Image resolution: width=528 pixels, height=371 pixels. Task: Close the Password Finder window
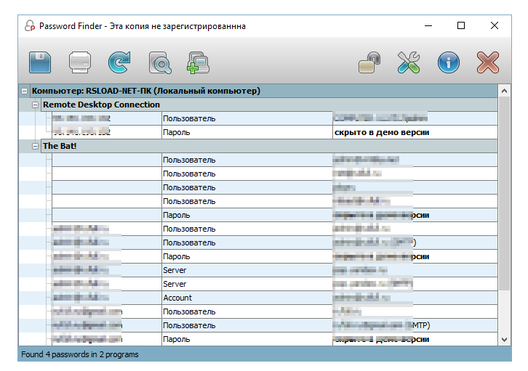tap(495, 26)
